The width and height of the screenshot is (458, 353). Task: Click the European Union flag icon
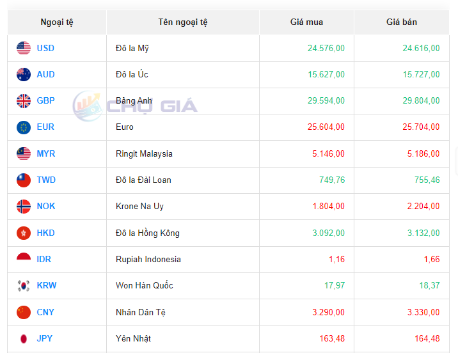(24, 127)
